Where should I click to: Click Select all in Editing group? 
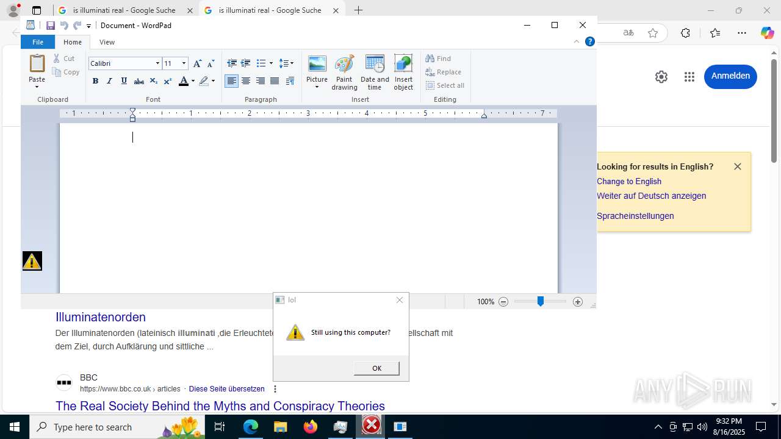coord(445,85)
